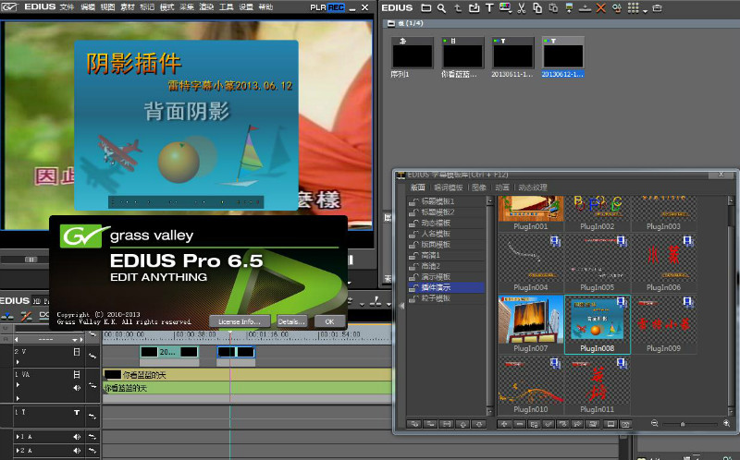Viewport: 740px width, 460px height.
Task: Expand the 1 A audio track
Action: click(17, 436)
